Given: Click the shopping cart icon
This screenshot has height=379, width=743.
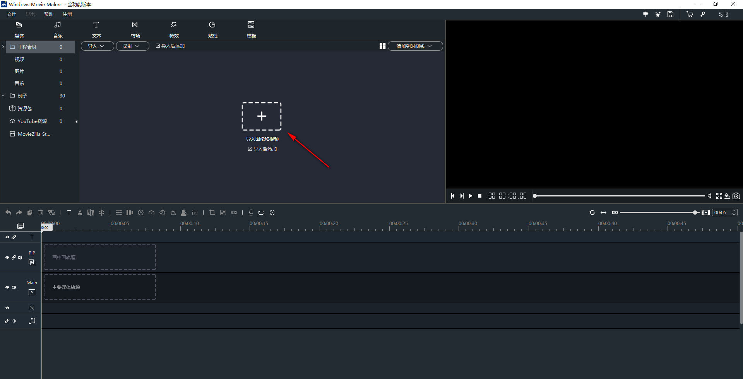Looking at the screenshot, I should click(690, 14).
